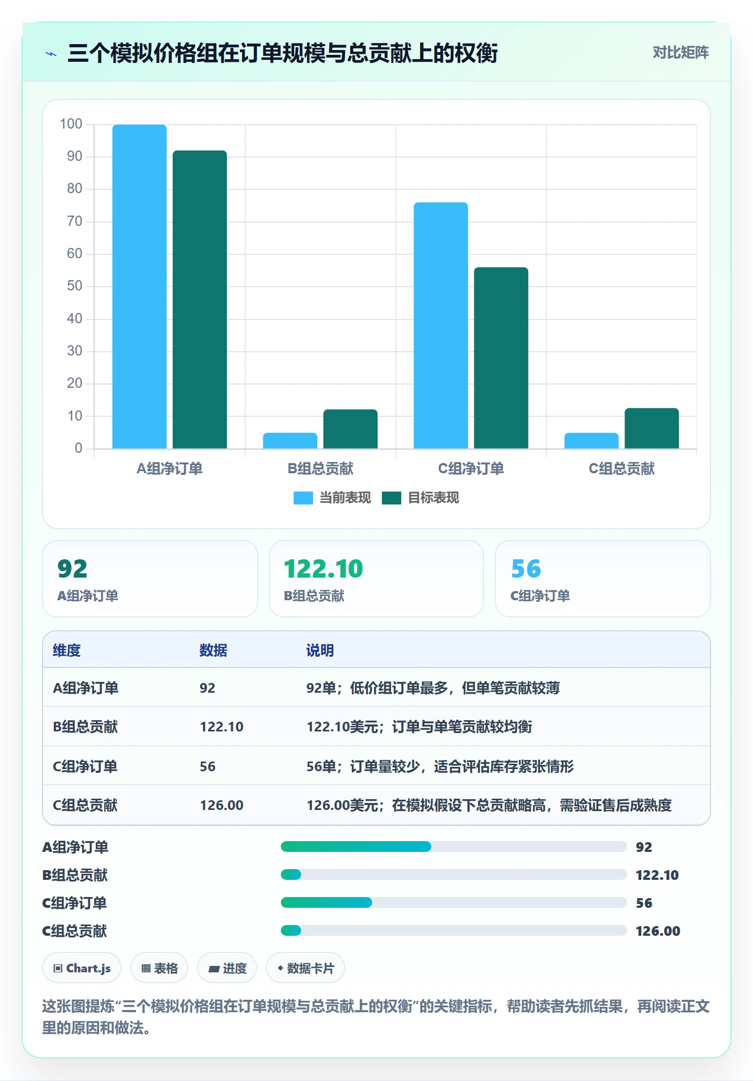Click the dark green C组总贡献 chart bar
The image size is (753, 1081).
[651, 428]
